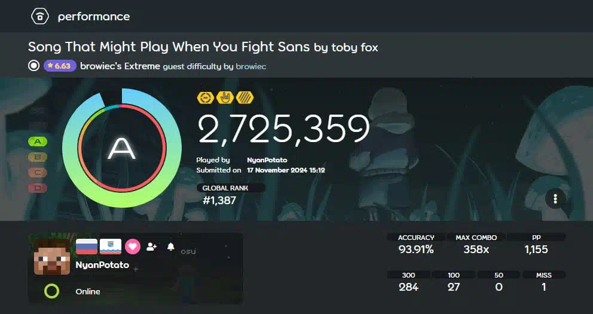The width and height of the screenshot is (593, 314).
Task: Click NyanPotato's Minecraft avatar
Action: [52, 257]
